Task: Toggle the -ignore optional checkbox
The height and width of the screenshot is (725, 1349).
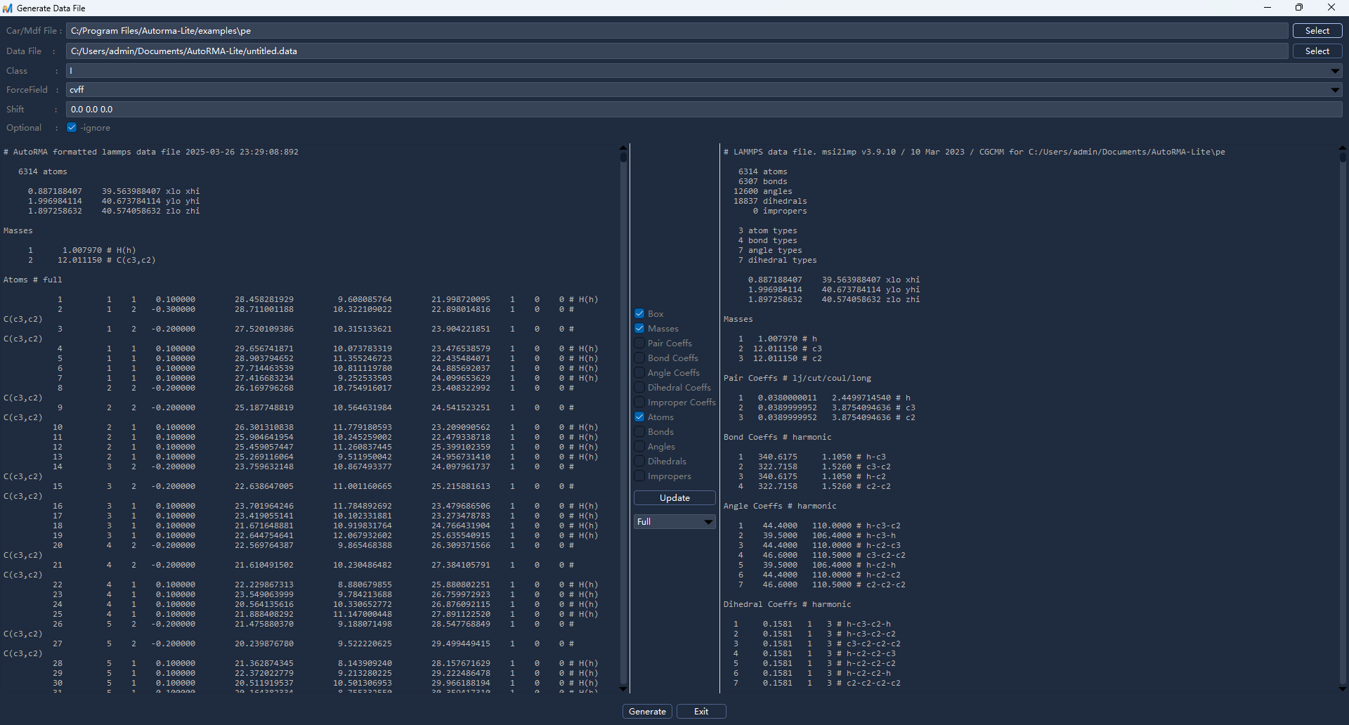Action: pyautogui.click(x=72, y=127)
